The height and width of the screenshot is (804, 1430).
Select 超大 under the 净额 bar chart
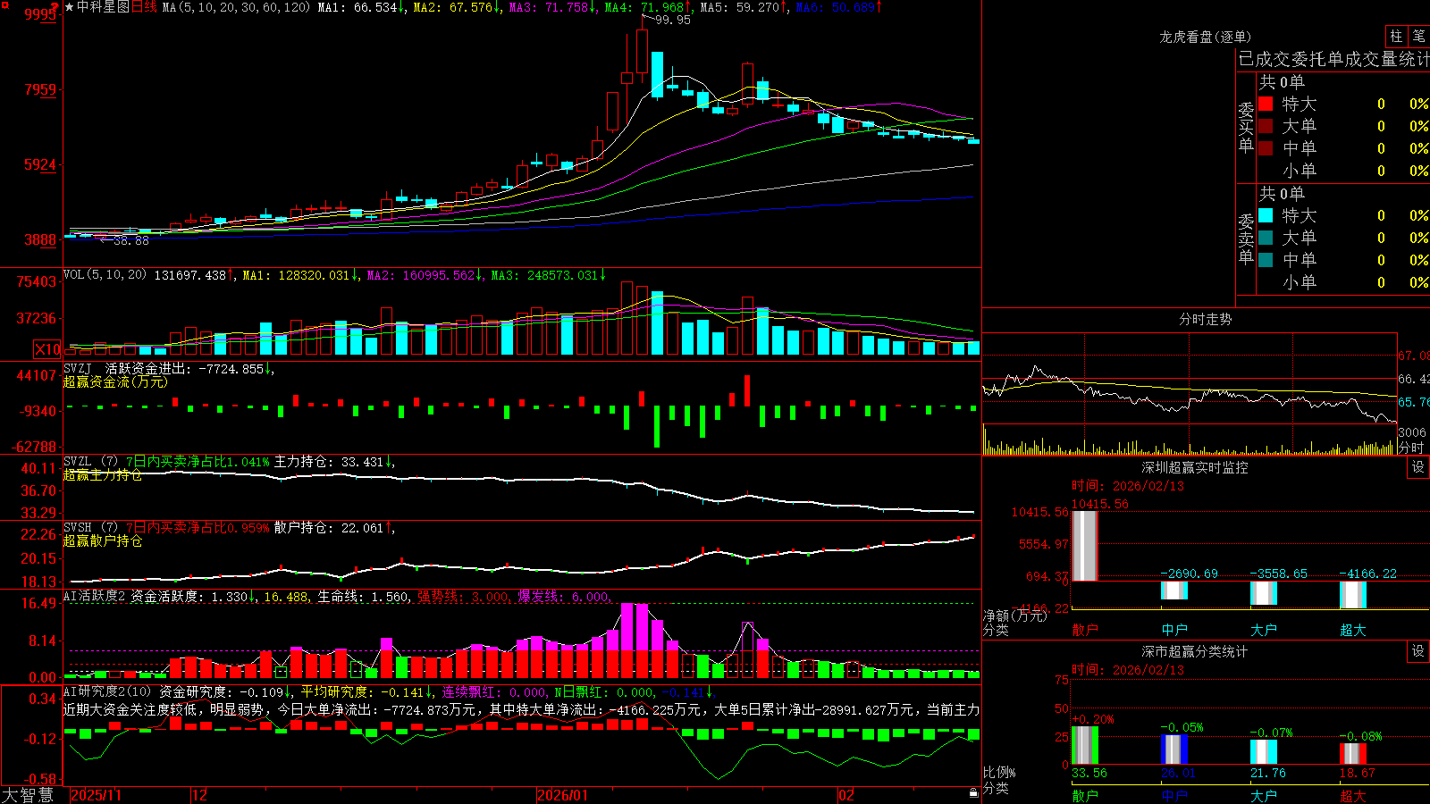click(x=1353, y=630)
